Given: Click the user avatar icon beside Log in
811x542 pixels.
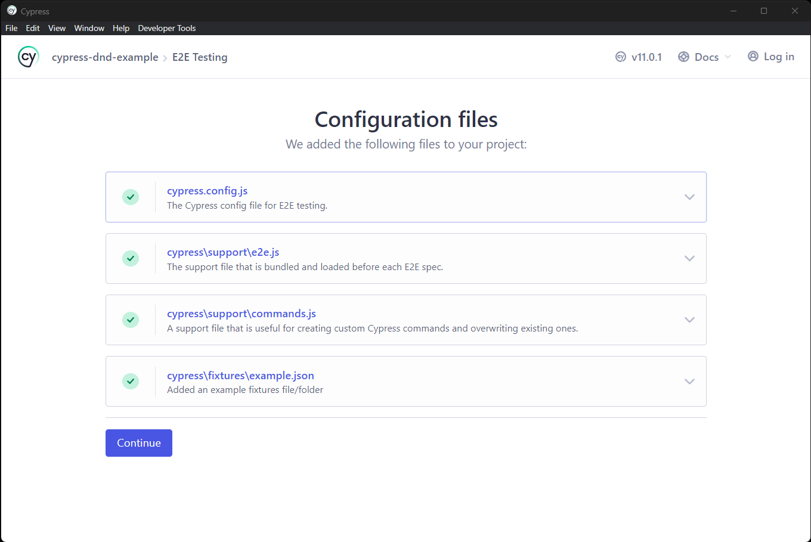Looking at the screenshot, I should [x=753, y=56].
